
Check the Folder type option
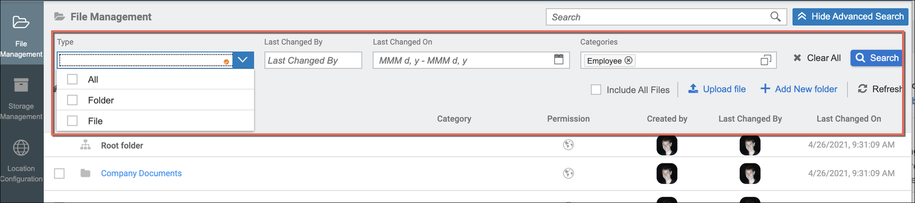pos(72,100)
